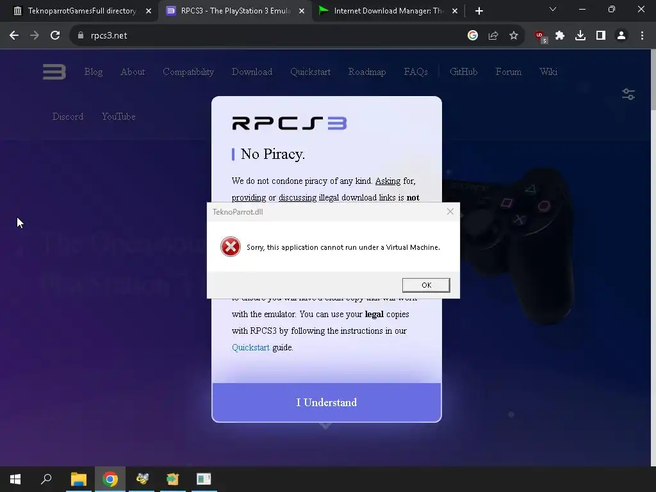Open the Wiki nav link
Screen dimensions: 656x492
[548, 72]
